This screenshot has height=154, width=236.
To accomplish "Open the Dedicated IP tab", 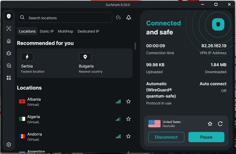I will [x=88, y=31].
